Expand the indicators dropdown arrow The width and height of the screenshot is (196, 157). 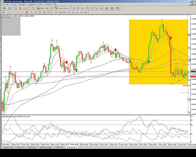point(109,8)
